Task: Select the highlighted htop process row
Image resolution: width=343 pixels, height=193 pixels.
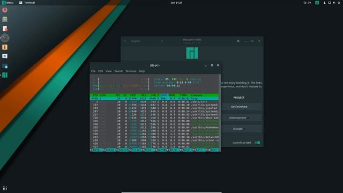Action: 154,99
